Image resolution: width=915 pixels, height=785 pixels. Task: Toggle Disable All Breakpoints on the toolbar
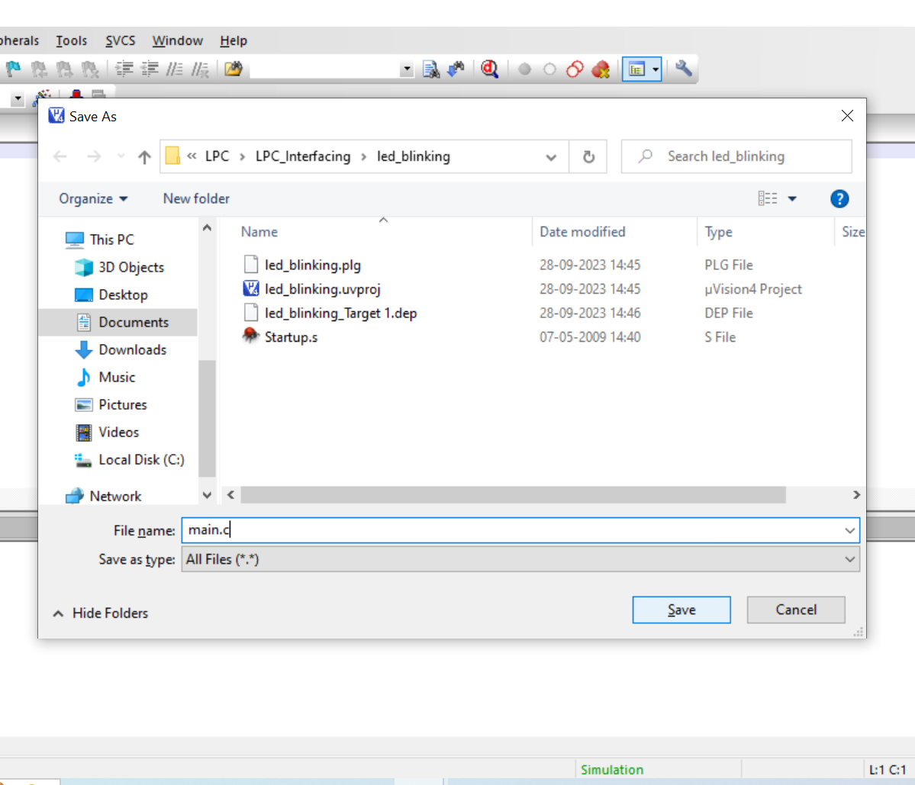click(x=575, y=69)
